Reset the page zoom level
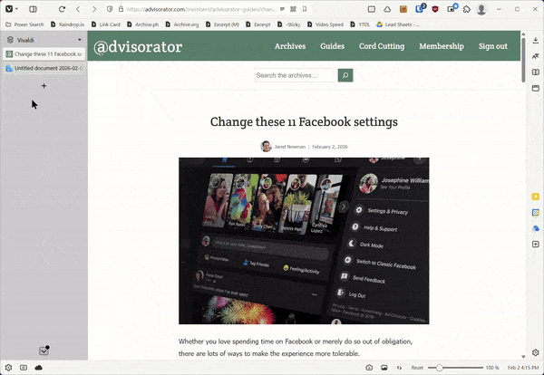Image resolution: width=544 pixels, height=375 pixels. point(417,368)
